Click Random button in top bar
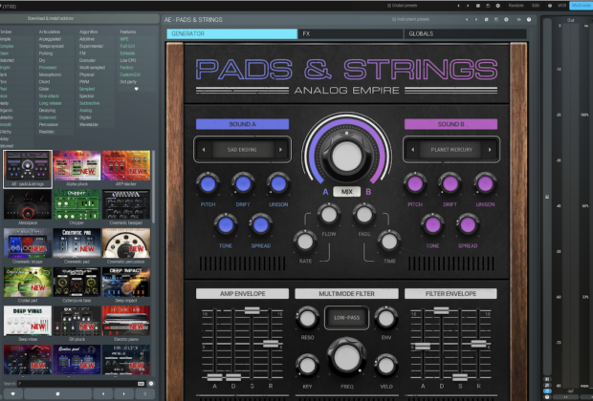This screenshot has height=401, width=593. point(516,6)
